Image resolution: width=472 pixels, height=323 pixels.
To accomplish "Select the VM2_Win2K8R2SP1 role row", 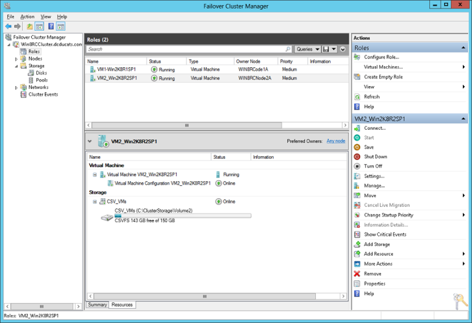I will [x=217, y=78].
